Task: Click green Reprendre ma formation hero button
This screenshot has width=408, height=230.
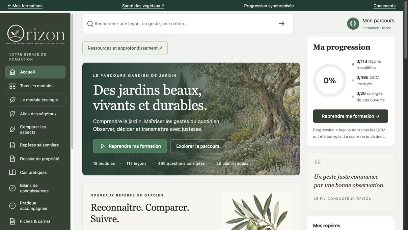Action: pos(130,146)
